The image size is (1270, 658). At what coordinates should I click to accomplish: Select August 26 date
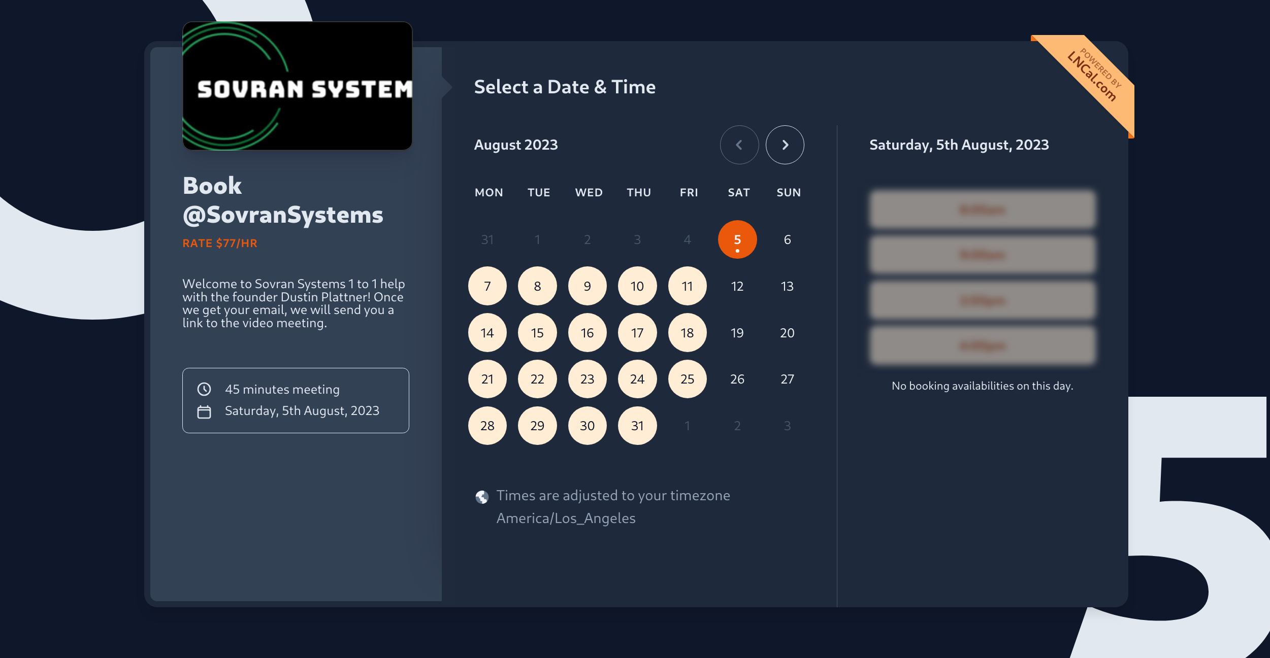point(737,379)
